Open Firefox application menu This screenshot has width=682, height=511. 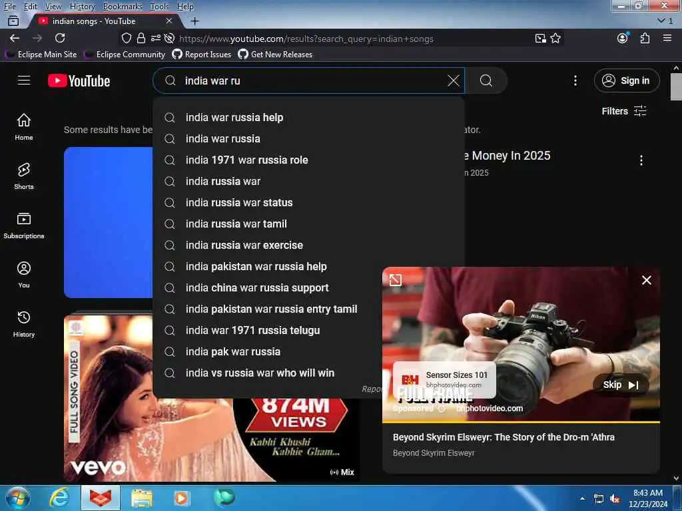click(x=667, y=38)
